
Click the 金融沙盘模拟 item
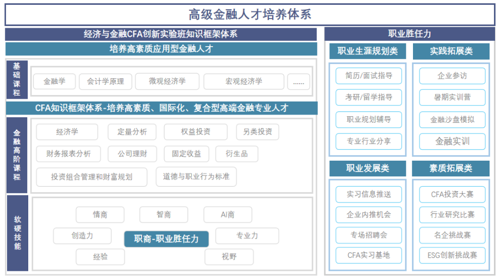(x=452, y=119)
